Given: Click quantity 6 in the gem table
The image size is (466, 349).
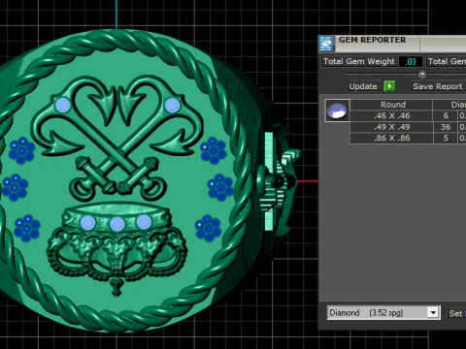Looking at the screenshot, I should point(446,115).
